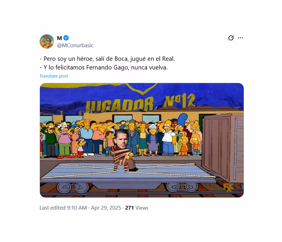Click the Last edited label

53,208
